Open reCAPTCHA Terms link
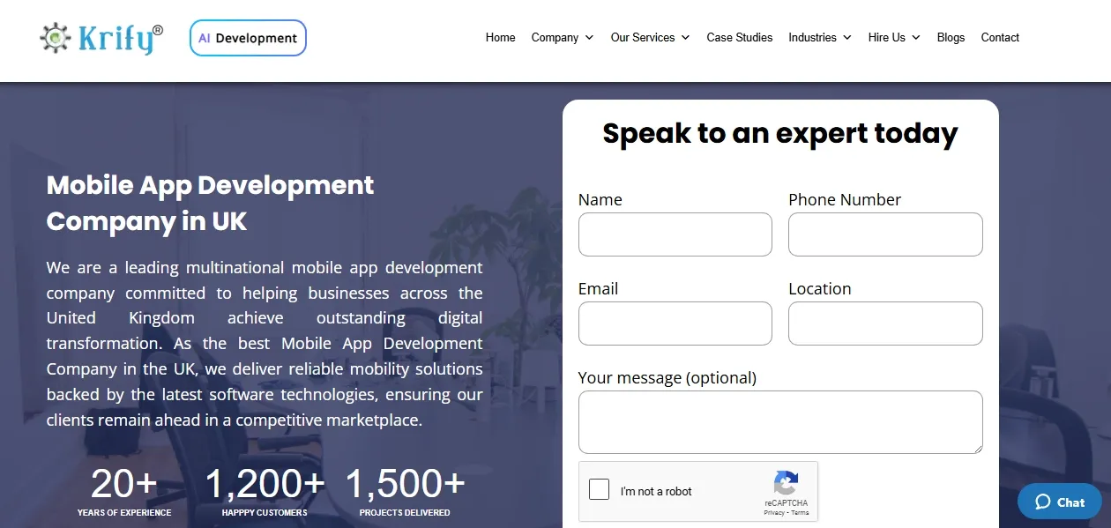The height and width of the screenshot is (528, 1111). click(x=800, y=512)
